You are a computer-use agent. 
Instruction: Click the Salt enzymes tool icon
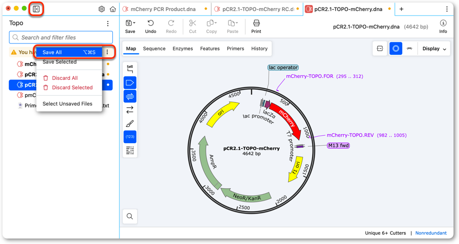pyautogui.click(x=130, y=69)
